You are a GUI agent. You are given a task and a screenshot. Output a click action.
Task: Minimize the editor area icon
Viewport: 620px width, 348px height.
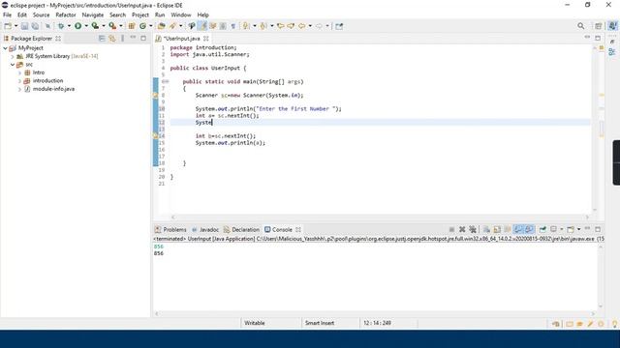pyautogui.click(x=588, y=38)
